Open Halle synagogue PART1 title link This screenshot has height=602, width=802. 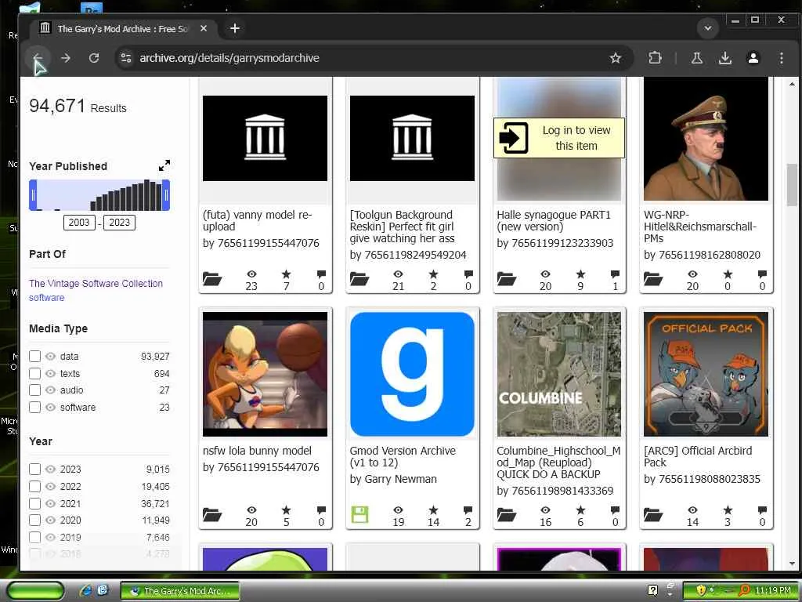tap(554, 220)
